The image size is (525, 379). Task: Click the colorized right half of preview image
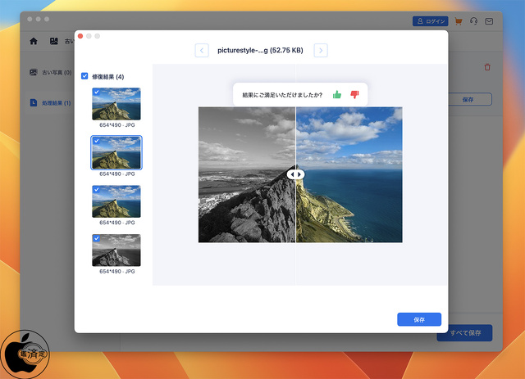click(349, 175)
